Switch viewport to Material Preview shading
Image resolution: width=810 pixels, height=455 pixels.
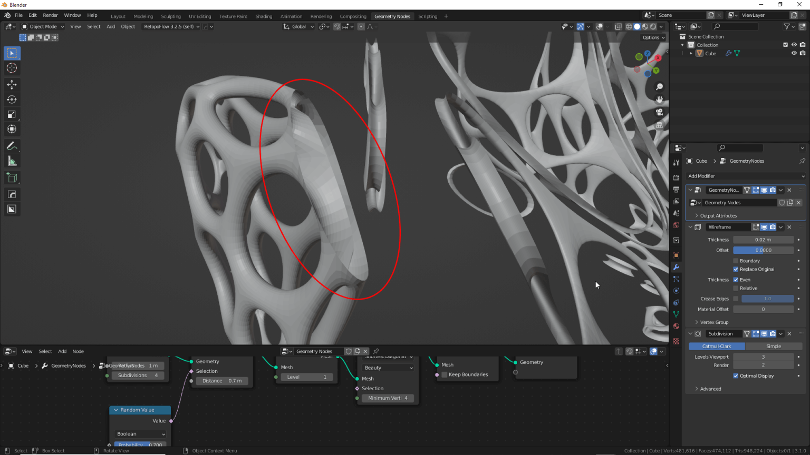click(644, 26)
